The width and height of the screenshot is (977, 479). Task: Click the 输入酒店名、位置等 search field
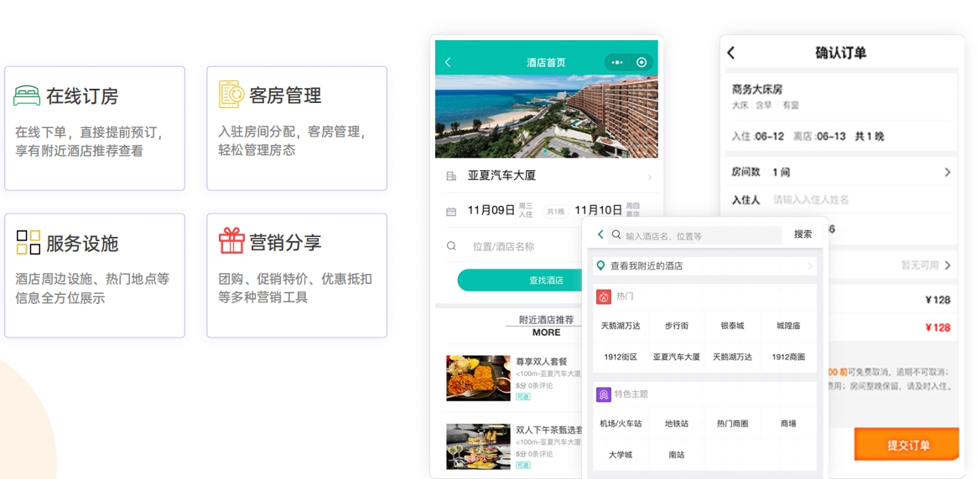[x=694, y=236]
